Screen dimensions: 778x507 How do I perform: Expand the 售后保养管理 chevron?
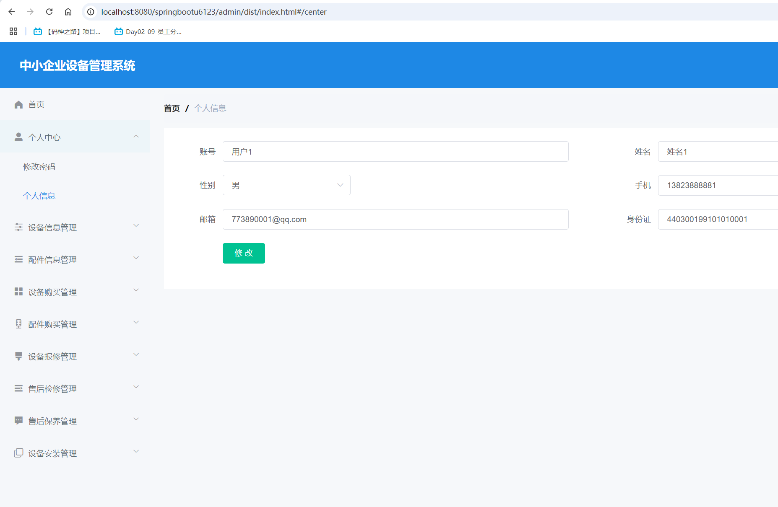click(136, 419)
